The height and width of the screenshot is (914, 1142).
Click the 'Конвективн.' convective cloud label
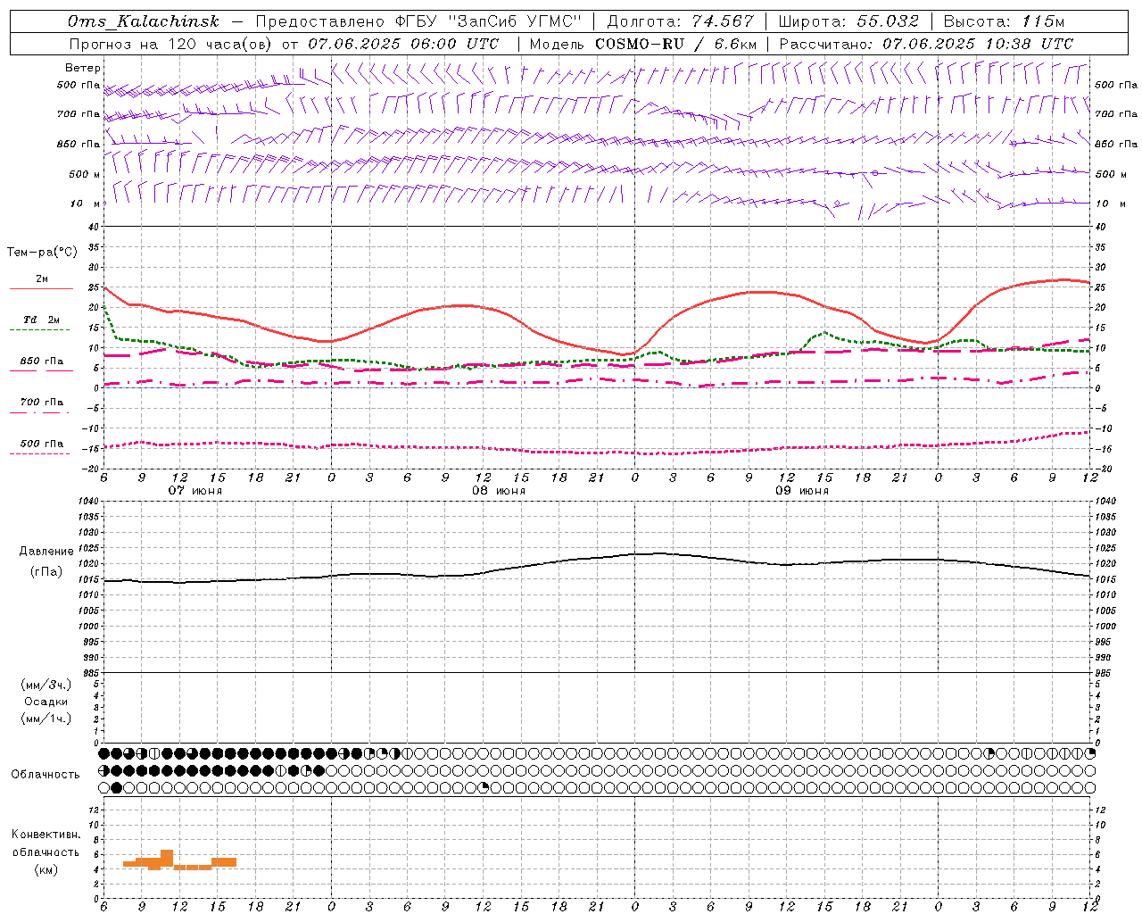46,835
